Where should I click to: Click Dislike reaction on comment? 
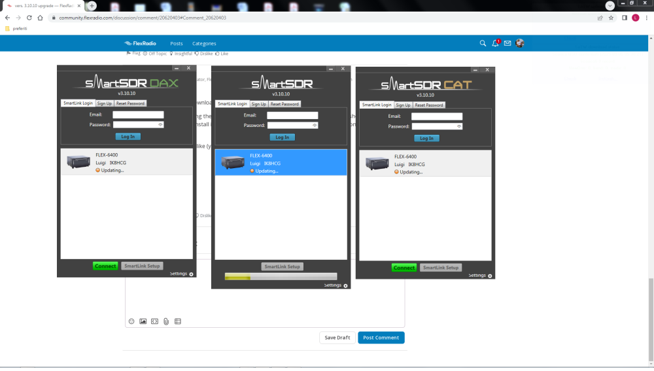203,54
